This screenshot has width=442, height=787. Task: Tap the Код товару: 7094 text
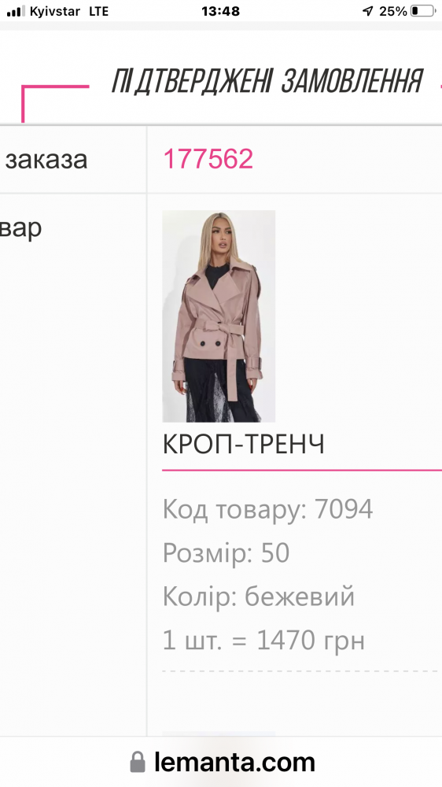268,509
